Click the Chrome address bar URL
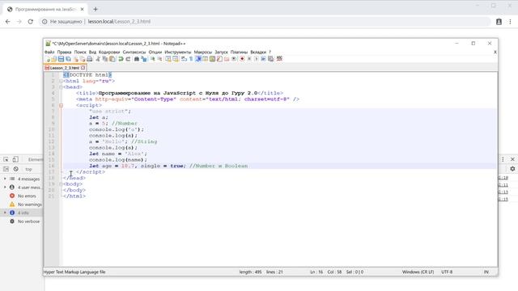Image resolution: width=518 pixels, height=291 pixels. (119, 22)
